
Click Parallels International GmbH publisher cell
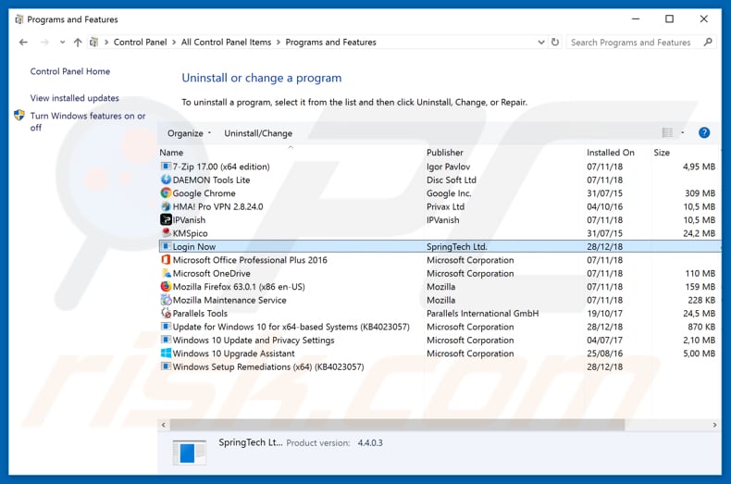(482, 314)
